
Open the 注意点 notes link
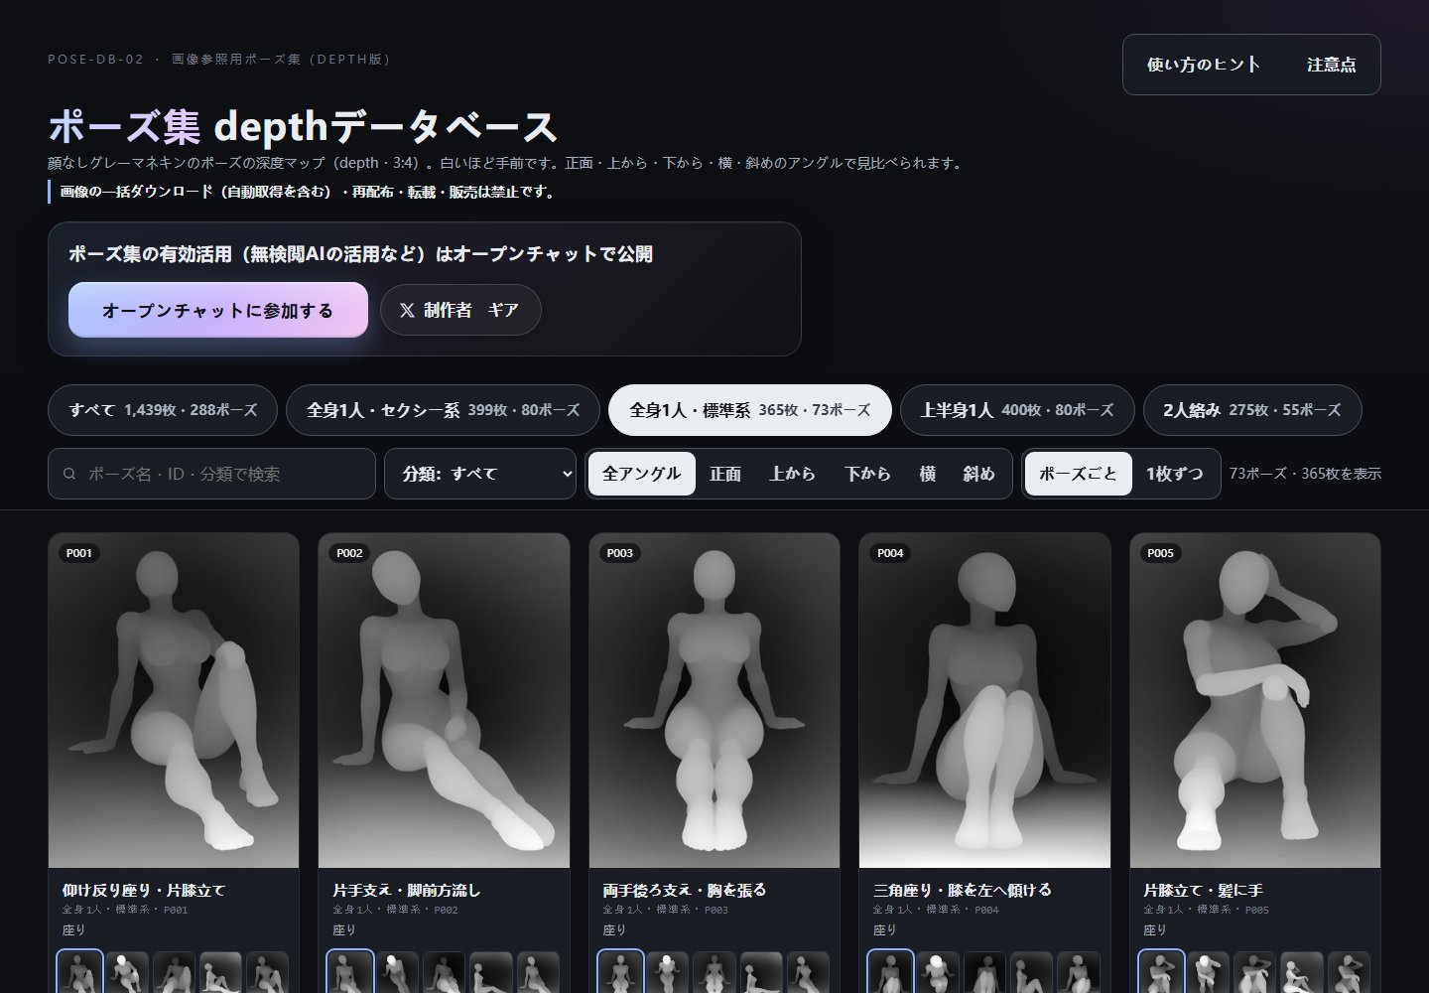[x=1331, y=65]
